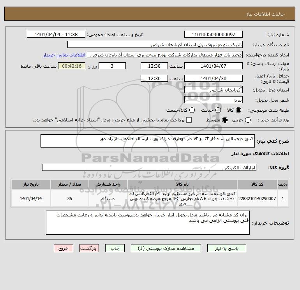Click the چاپ print button
Screen dimensions: 300x290
[115, 248]
